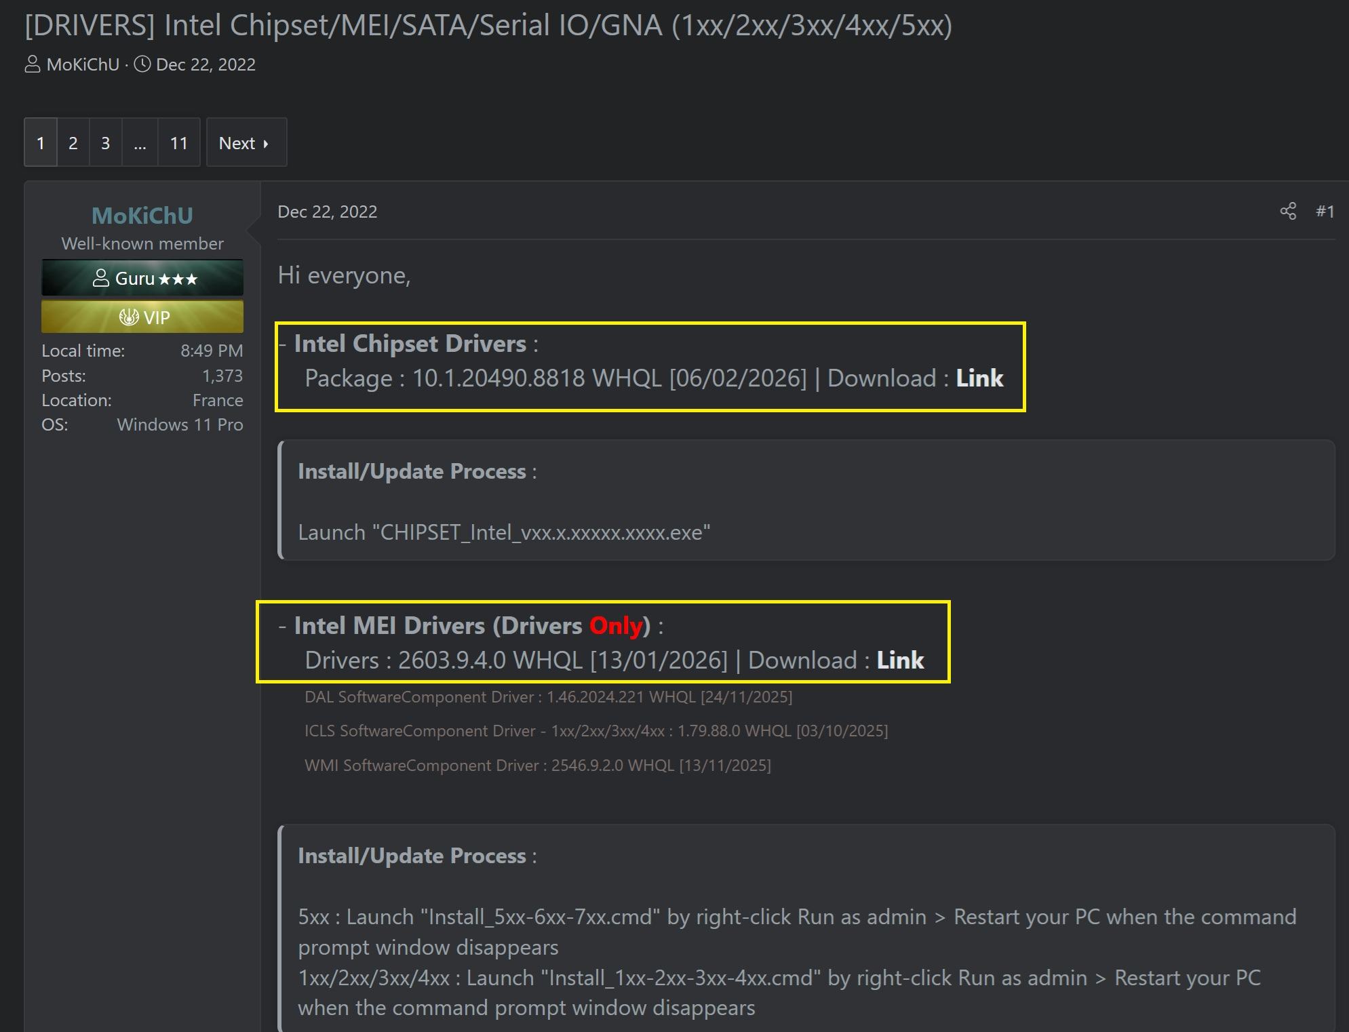The image size is (1349, 1032).
Task: Click the OS value Windows 11 Pro
Action: 180,424
